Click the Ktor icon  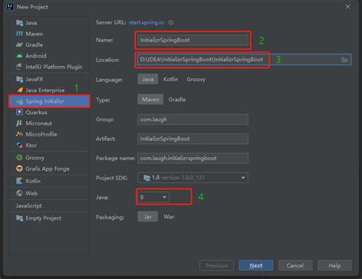pyautogui.click(x=19, y=145)
